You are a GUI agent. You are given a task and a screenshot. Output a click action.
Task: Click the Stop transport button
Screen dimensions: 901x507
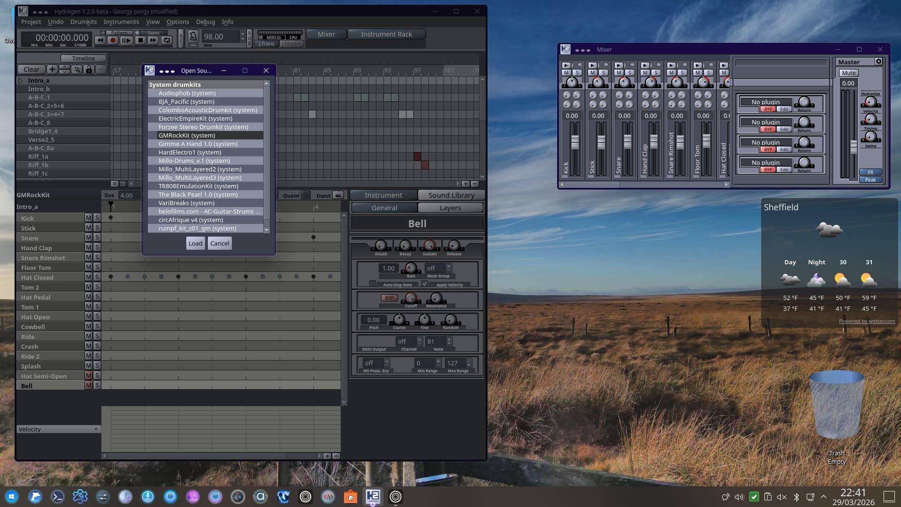pos(140,40)
